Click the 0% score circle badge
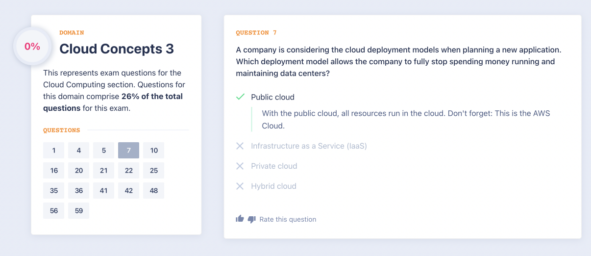The width and height of the screenshot is (591, 256). 32,47
